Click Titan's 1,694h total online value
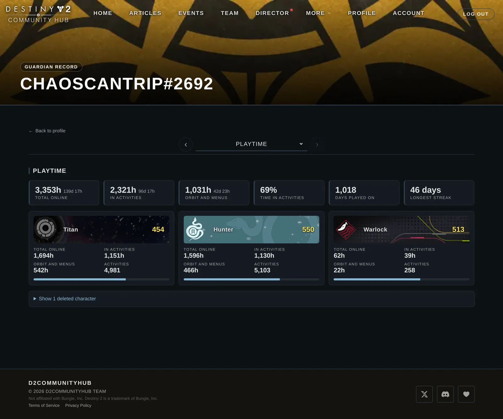Viewport: 503px width, 419px height. (44, 256)
